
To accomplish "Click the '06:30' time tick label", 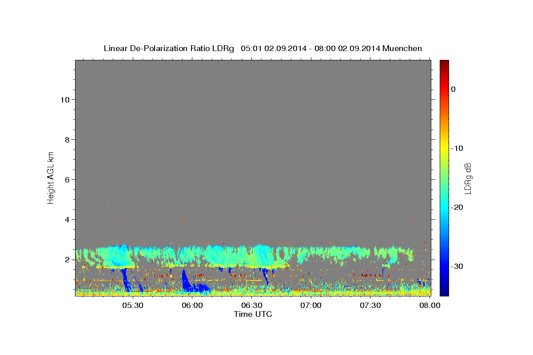I will point(251,305).
